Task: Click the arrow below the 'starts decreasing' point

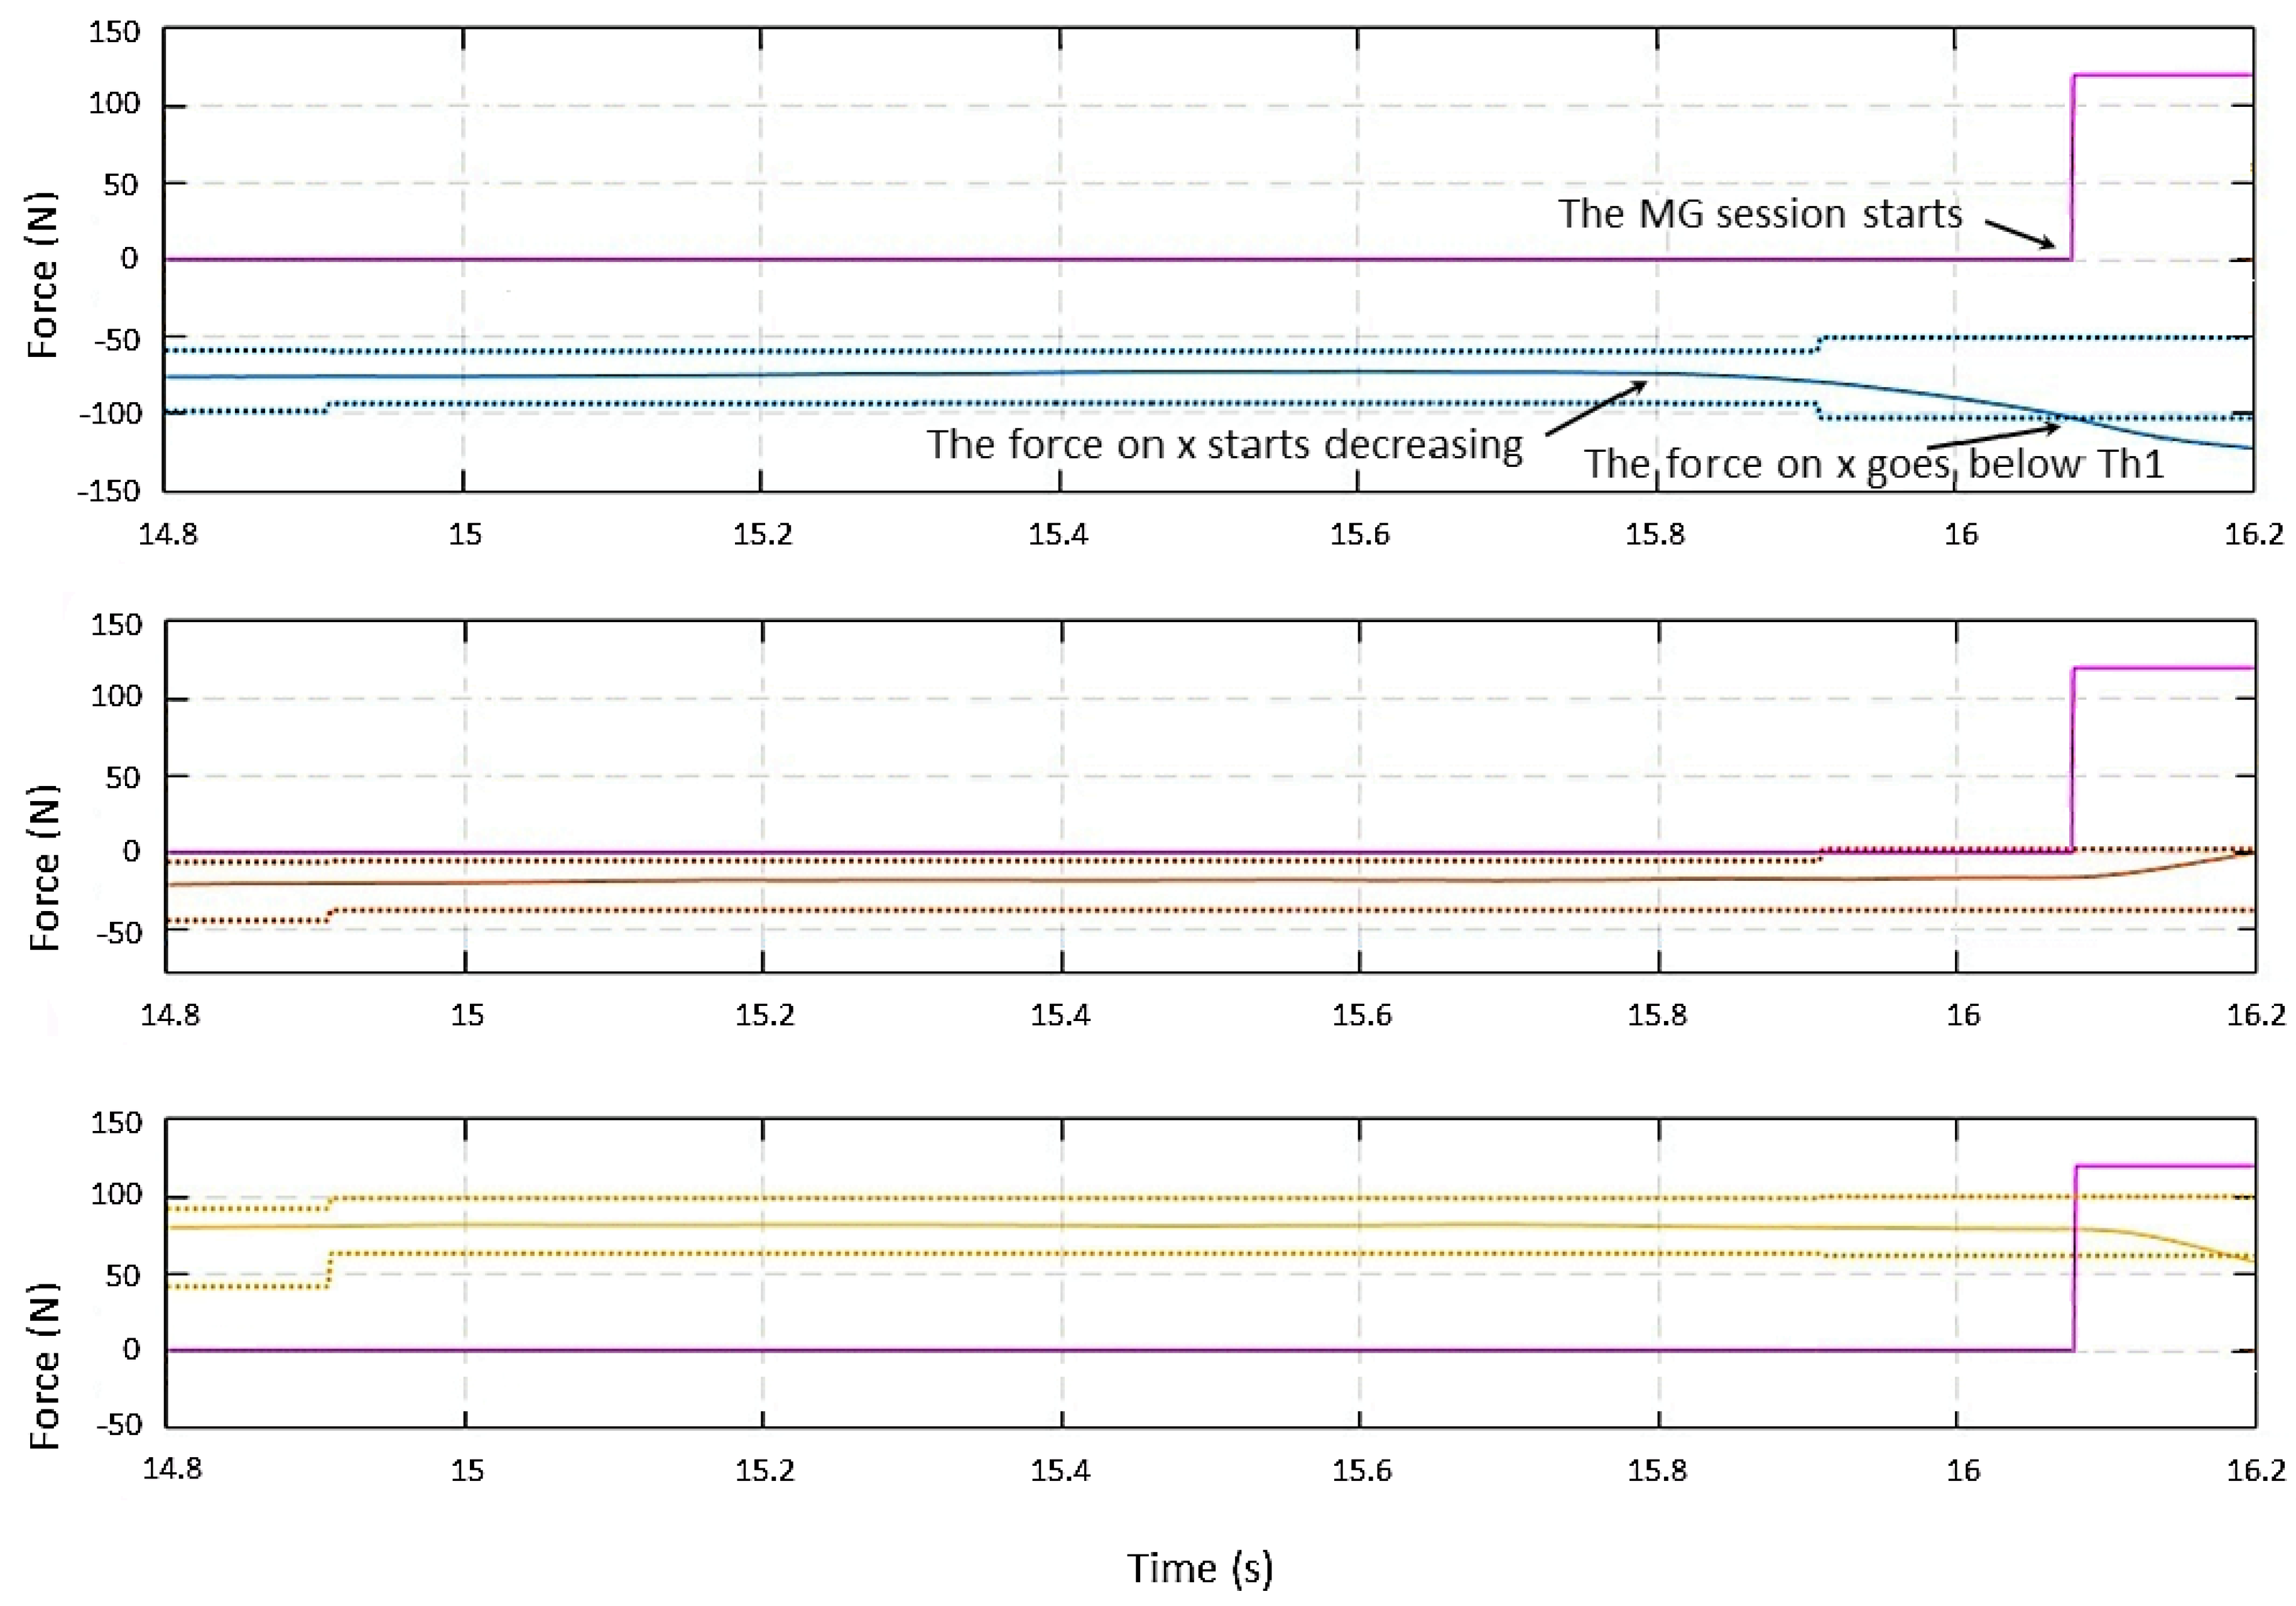Action: point(1596,408)
